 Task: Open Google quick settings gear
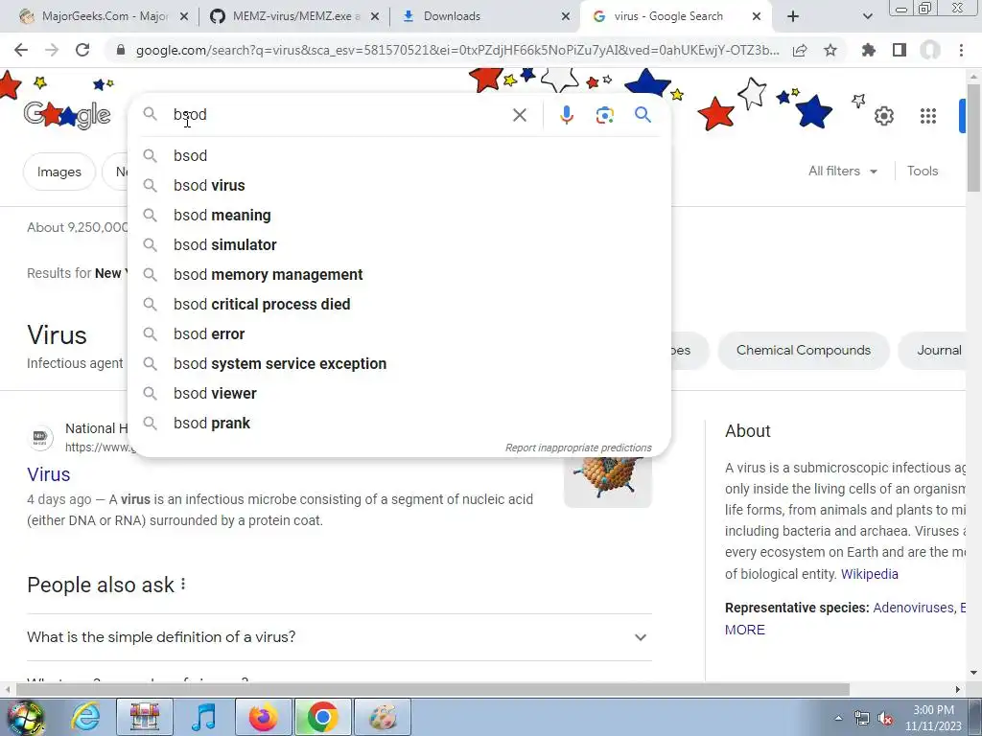(x=883, y=116)
